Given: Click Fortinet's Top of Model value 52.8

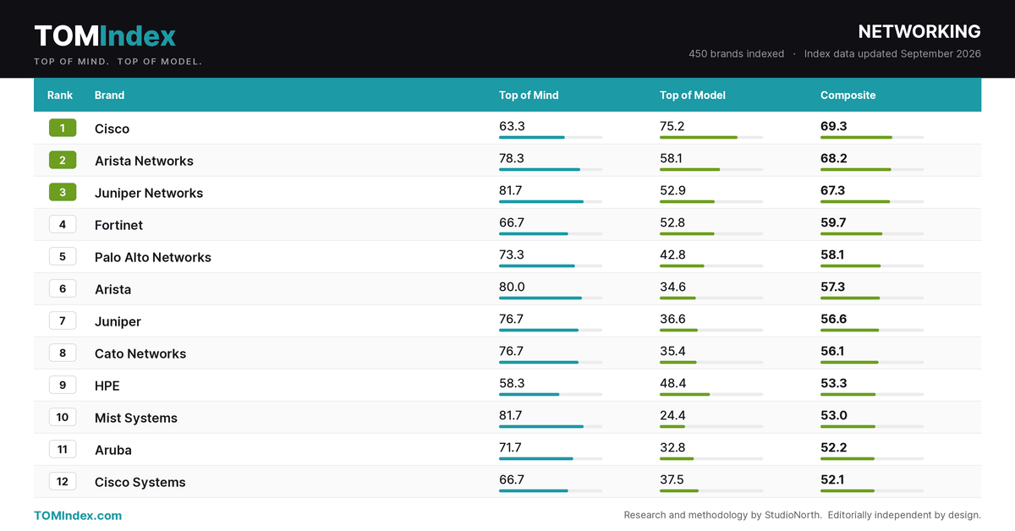Looking at the screenshot, I should coord(672,222).
